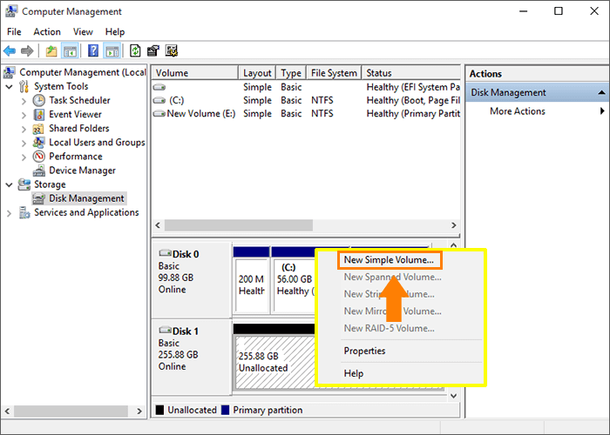The width and height of the screenshot is (610, 435).
Task: Expand the Shared Folders node
Action: 24,130
